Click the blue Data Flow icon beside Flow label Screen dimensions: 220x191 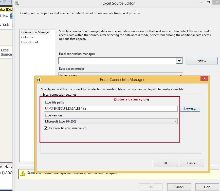tap(11, 16)
